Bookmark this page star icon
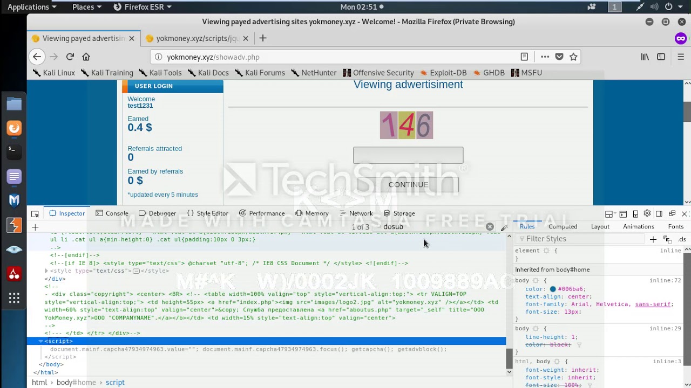 tap(573, 57)
